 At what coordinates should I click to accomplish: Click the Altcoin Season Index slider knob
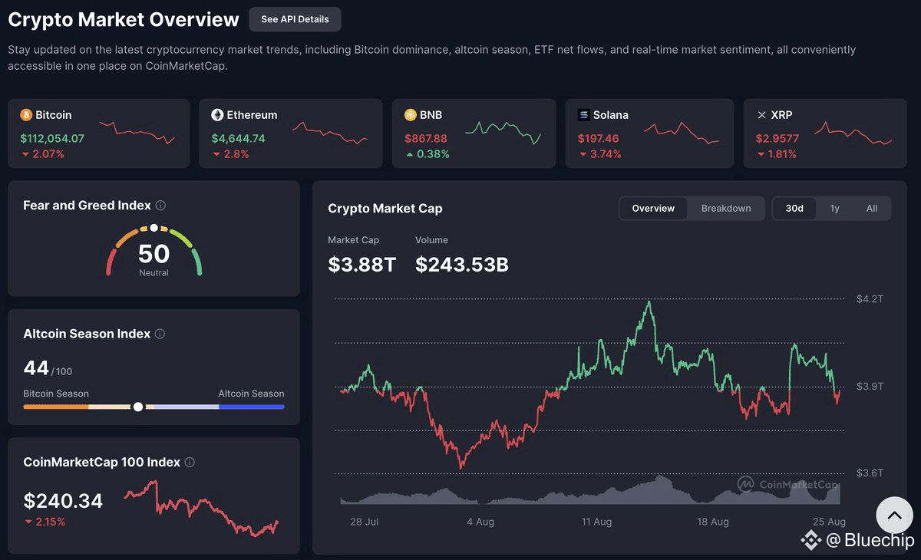pyautogui.click(x=138, y=407)
